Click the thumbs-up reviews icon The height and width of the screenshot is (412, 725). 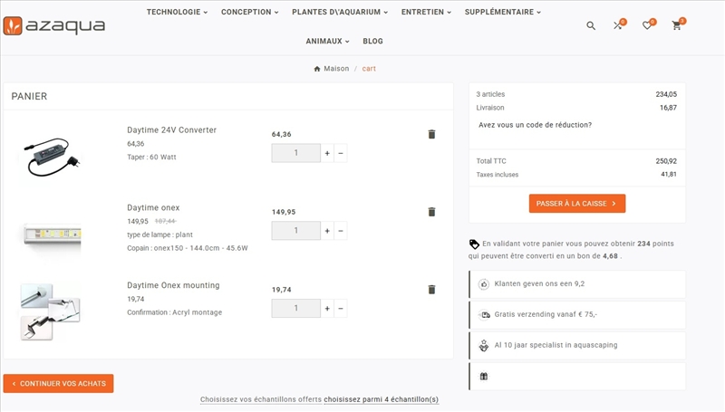484,284
